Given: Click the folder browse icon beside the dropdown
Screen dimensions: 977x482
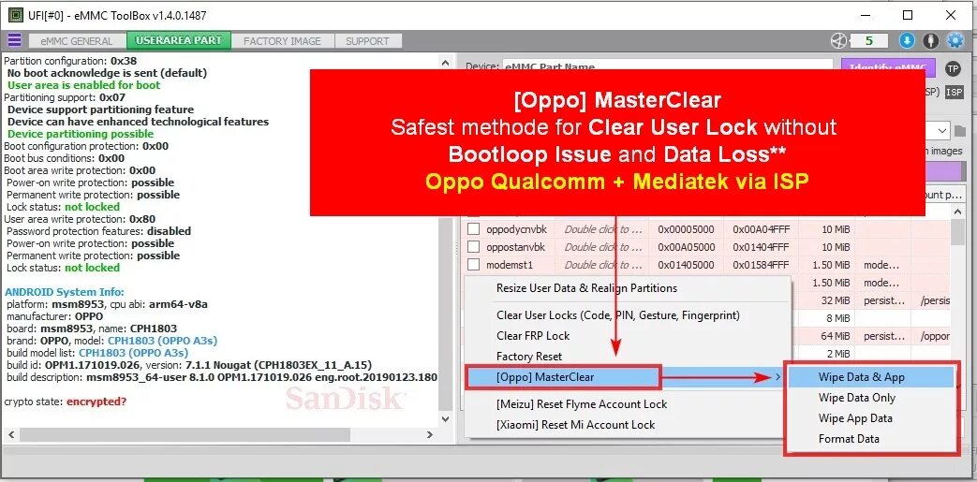Looking at the screenshot, I should click(959, 131).
